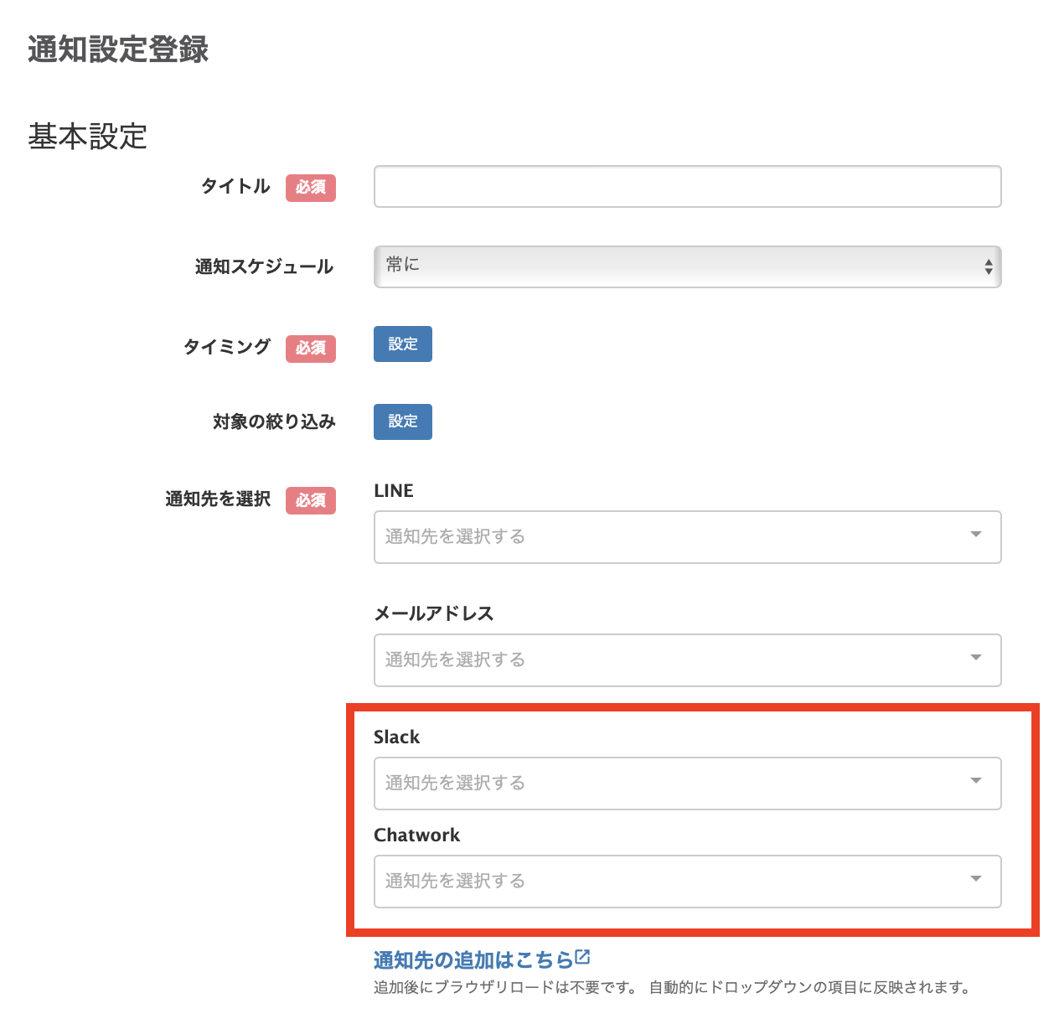Viewport: 1054px width, 1024px height.
Task: Click the Slack section label
Action: (396, 737)
